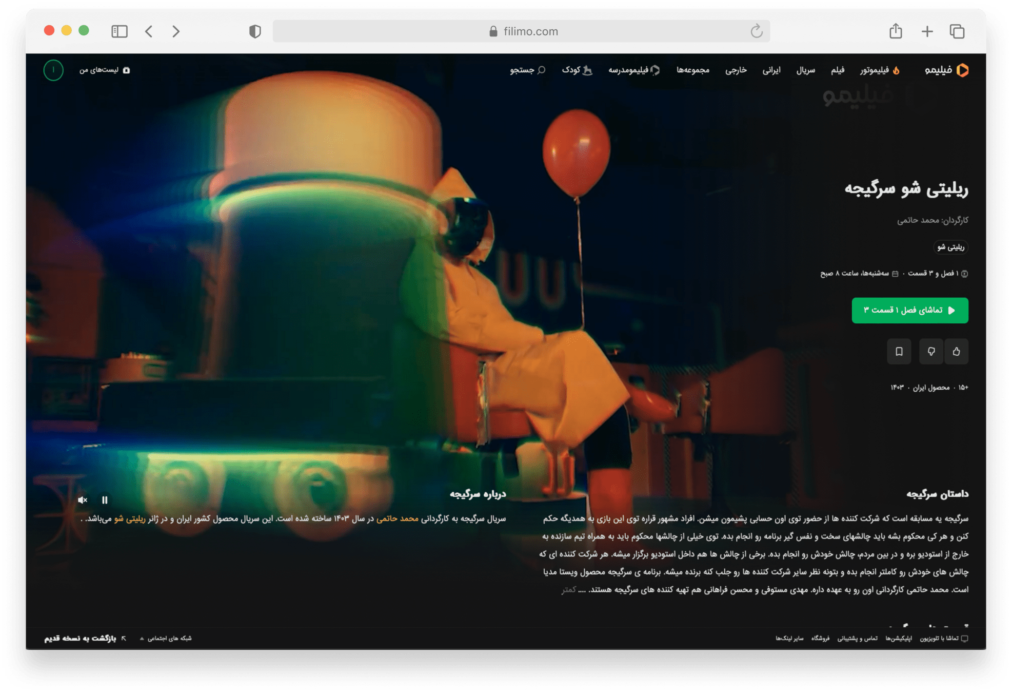Bookmark the show with the save icon
1012x693 pixels.
coord(899,352)
